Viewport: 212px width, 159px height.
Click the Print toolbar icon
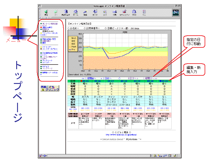(x=115, y=12)
